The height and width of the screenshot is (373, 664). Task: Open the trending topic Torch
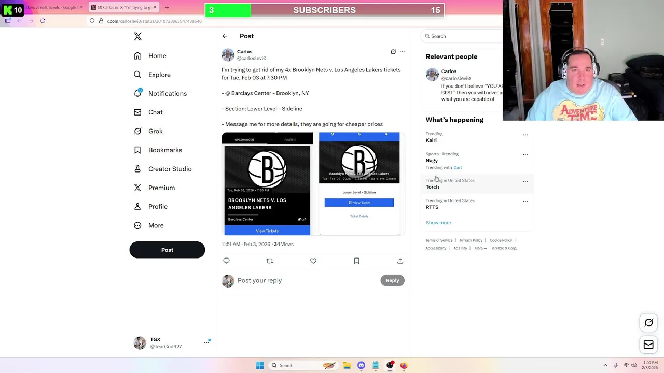(432, 187)
